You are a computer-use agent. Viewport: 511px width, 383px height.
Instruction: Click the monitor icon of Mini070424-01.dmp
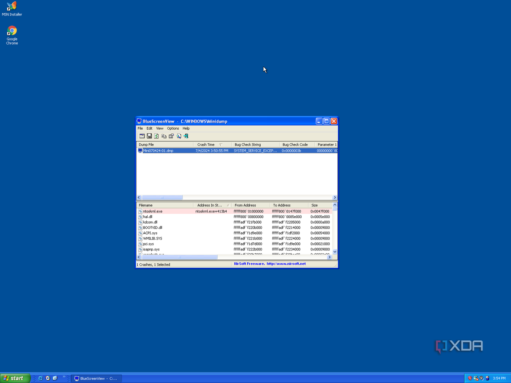(x=140, y=151)
